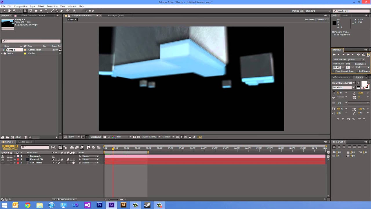Enable From Current Time checkbox
371x209 pixels.
pos(334,71)
